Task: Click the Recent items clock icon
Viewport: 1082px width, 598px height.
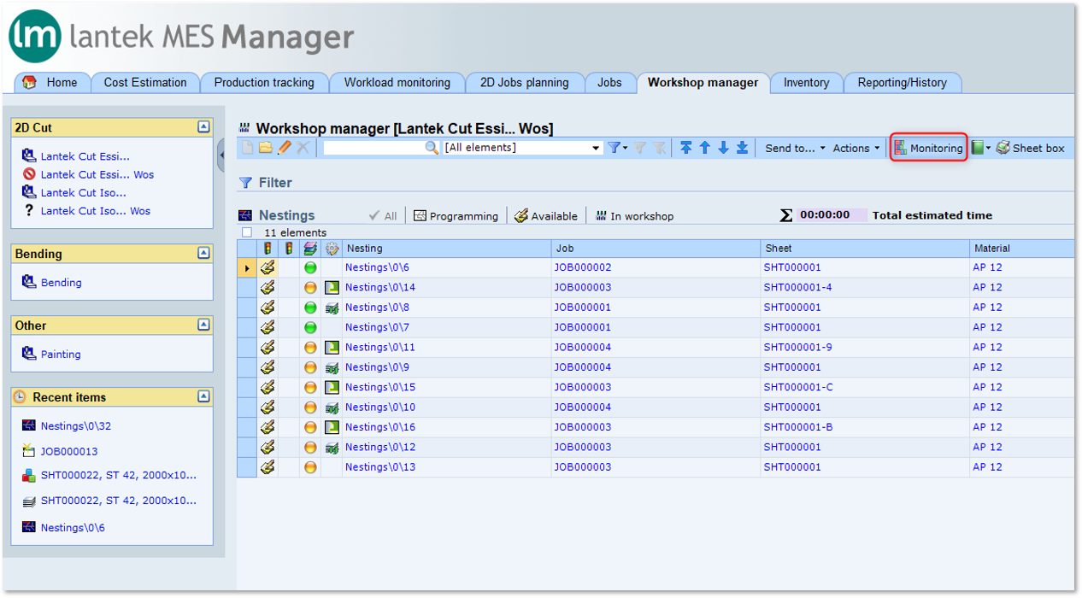Action: (x=20, y=397)
